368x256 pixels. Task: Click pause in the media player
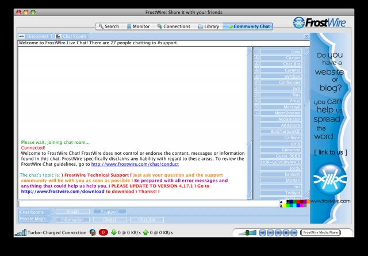tap(278, 232)
